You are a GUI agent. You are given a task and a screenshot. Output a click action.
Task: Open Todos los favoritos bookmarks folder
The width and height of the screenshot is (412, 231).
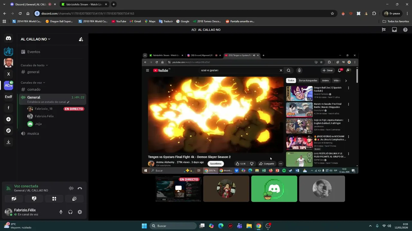pos(396,21)
